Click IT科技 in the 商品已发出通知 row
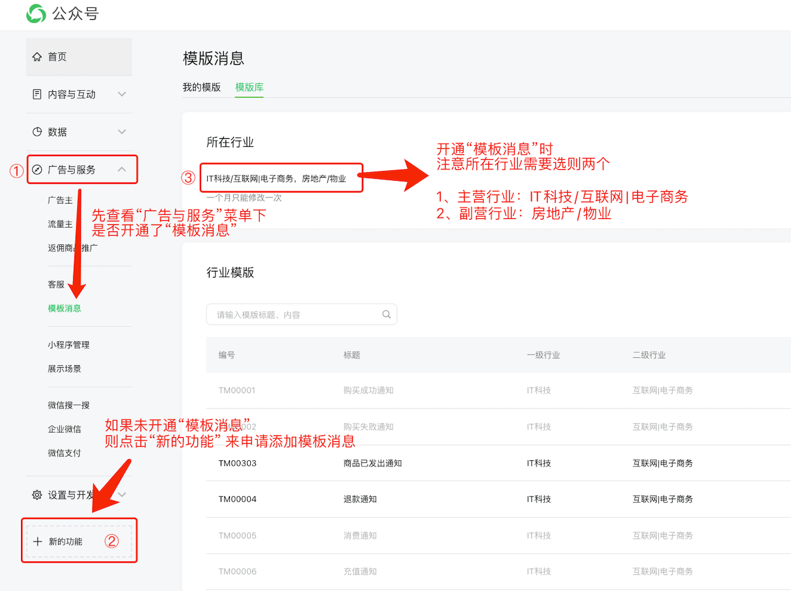 (x=539, y=463)
